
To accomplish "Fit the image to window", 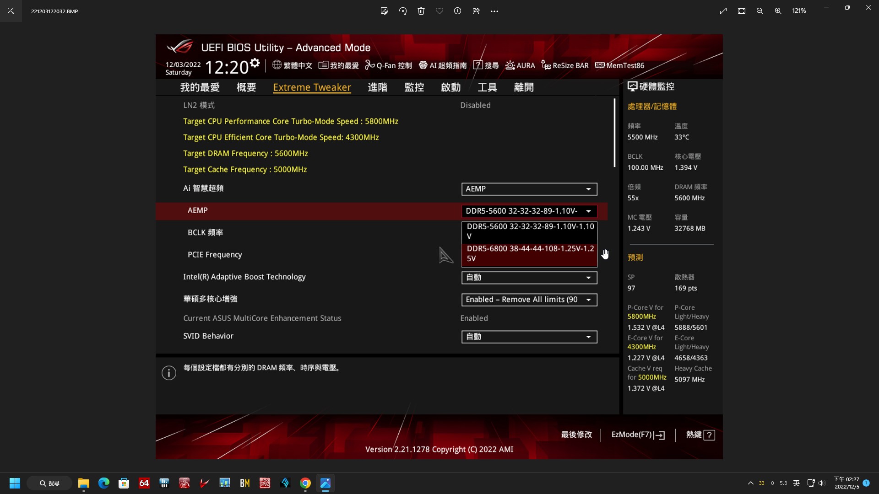I will [x=742, y=11].
